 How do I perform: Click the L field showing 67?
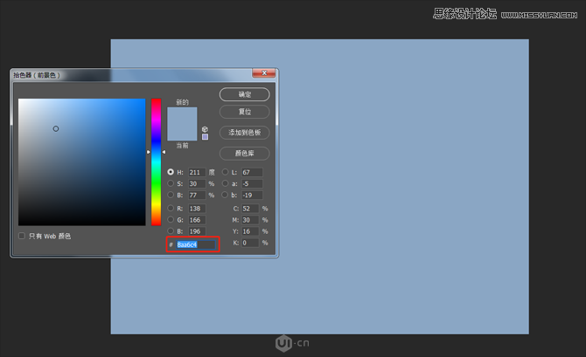point(252,172)
